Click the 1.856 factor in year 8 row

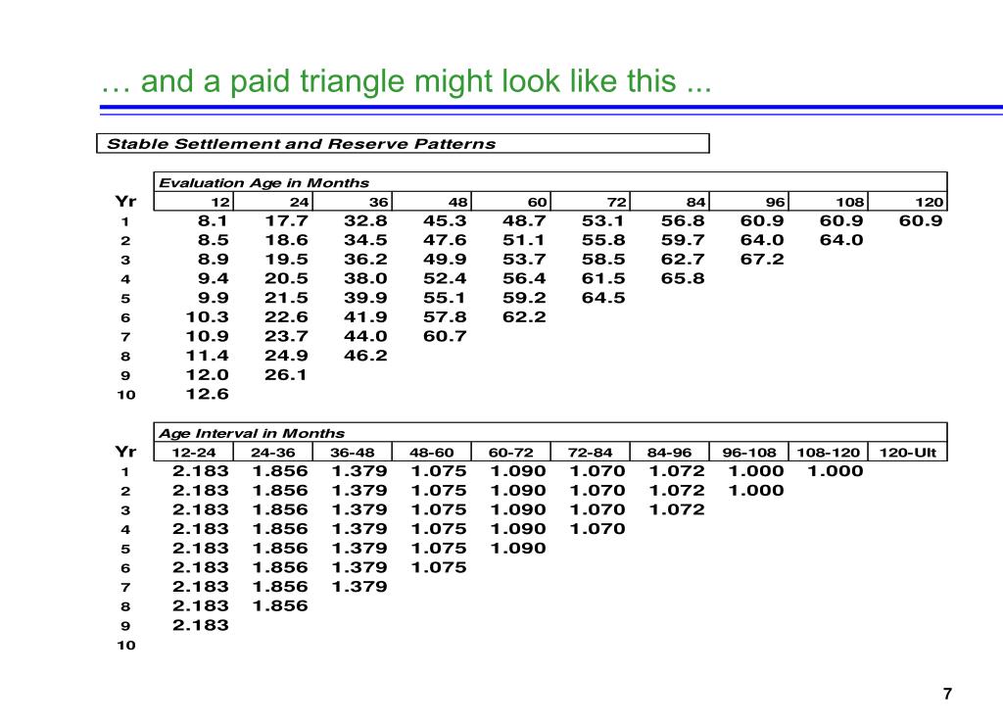(x=280, y=605)
